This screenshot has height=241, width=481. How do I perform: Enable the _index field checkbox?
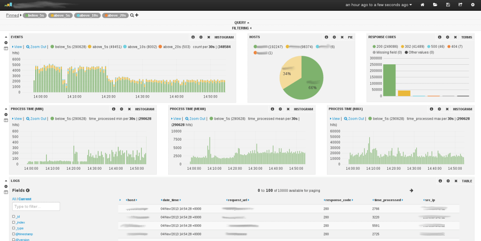coord(14,222)
